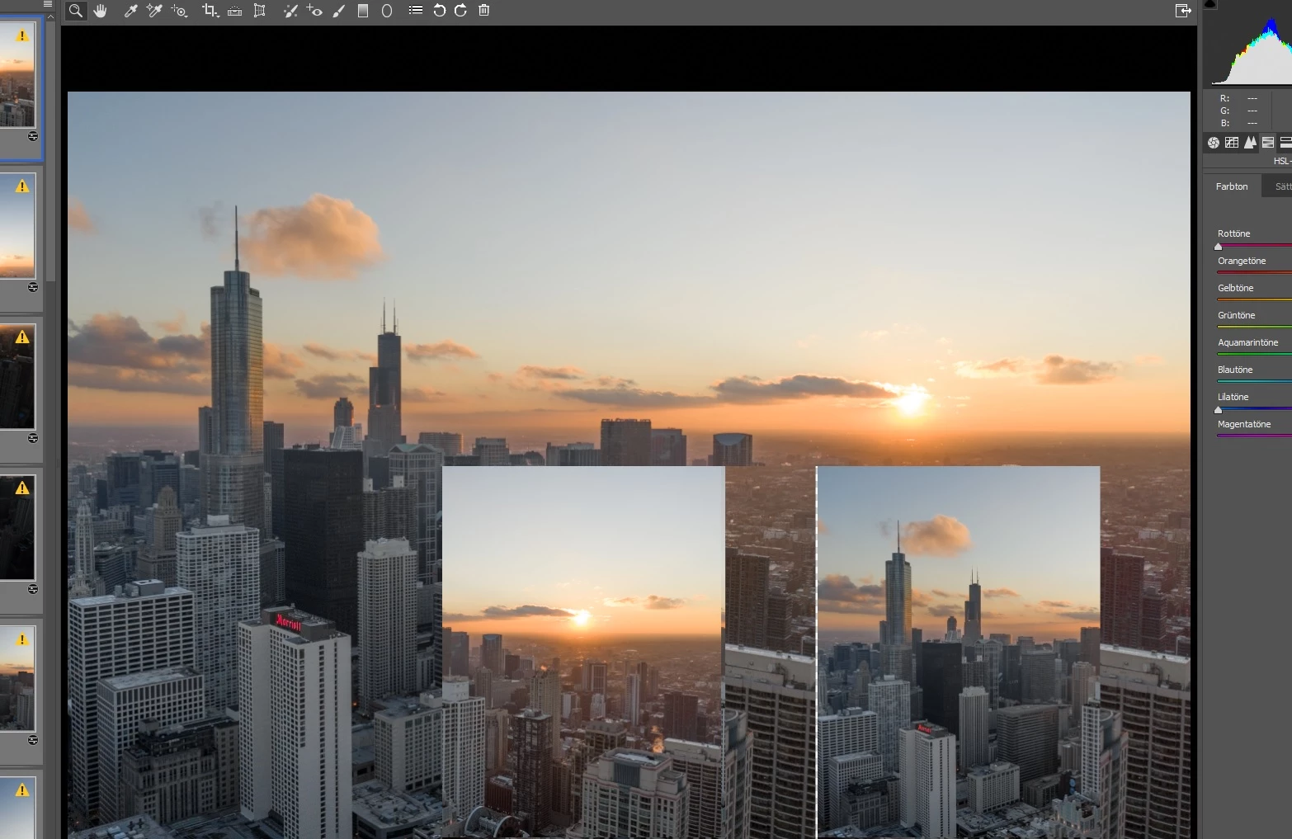Image resolution: width=1292 pixels, height=839 pixels.
Task: Select the Transform tool
Action: click(260, 11)
